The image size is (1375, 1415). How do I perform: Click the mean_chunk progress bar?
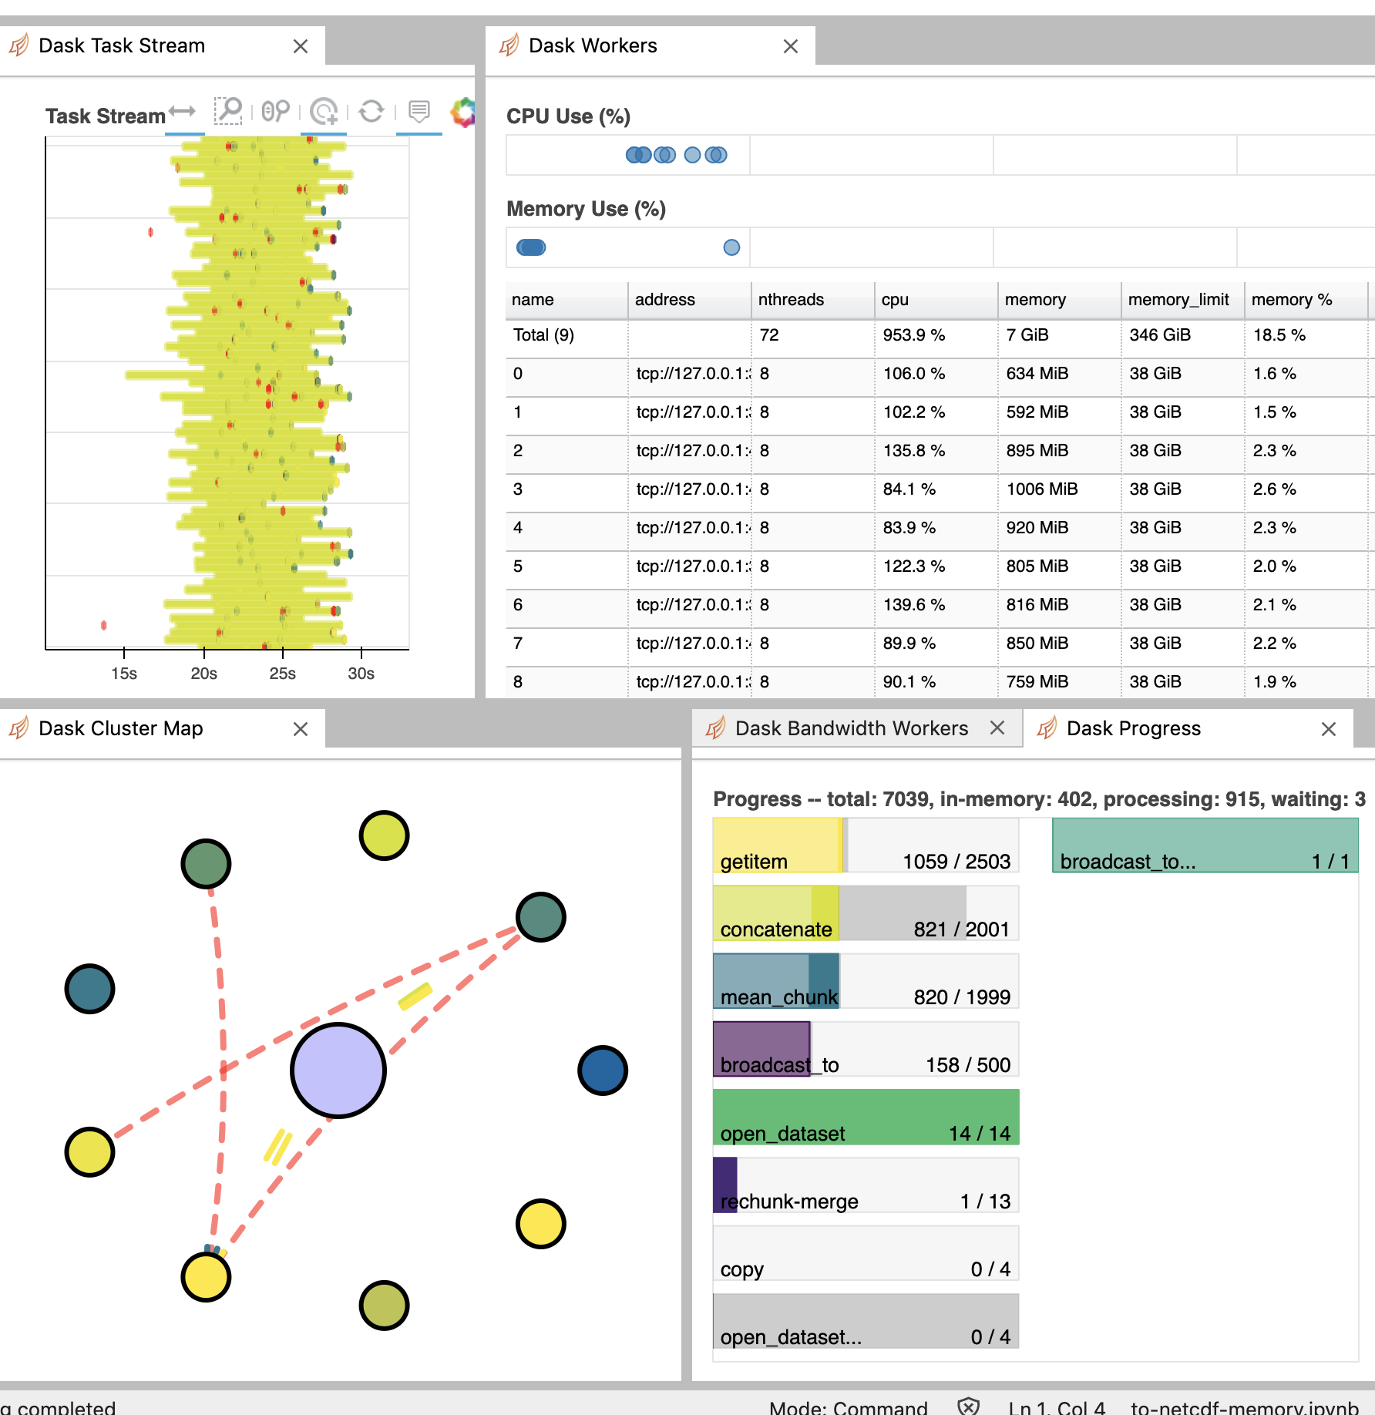(866, 981)
